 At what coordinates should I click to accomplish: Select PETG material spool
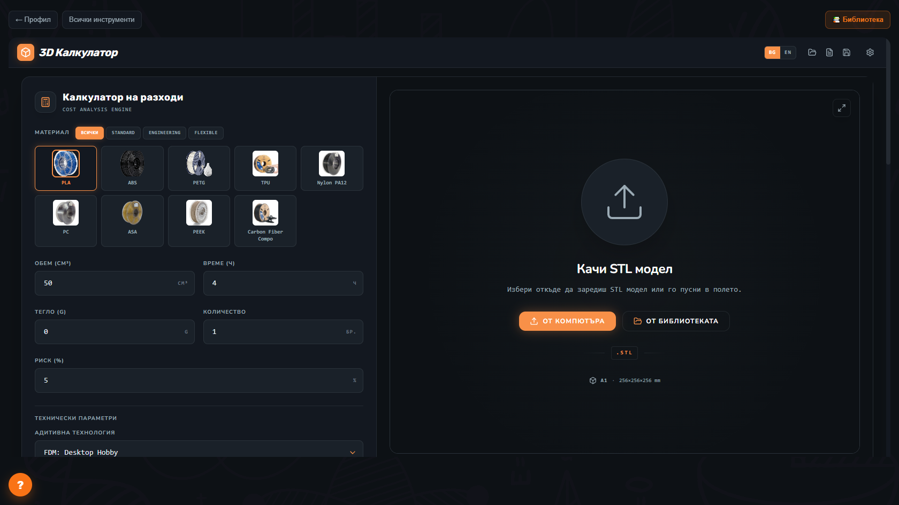[199, 168]
